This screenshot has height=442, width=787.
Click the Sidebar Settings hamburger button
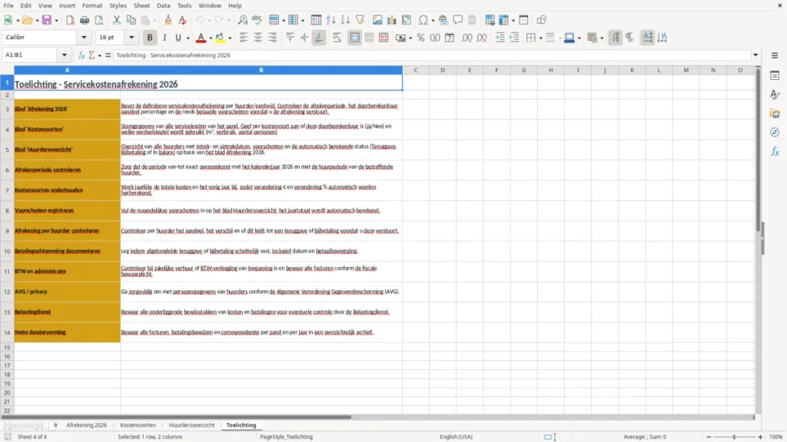(775, 55)
